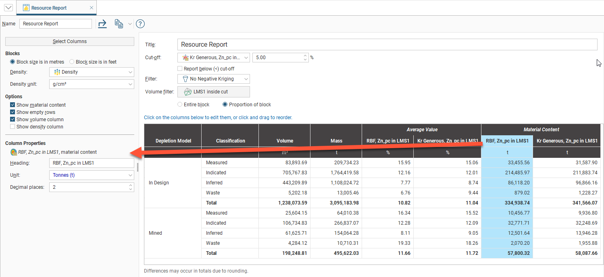
Task: Uncheck Show material content option
Action: [x=13, y=105]
